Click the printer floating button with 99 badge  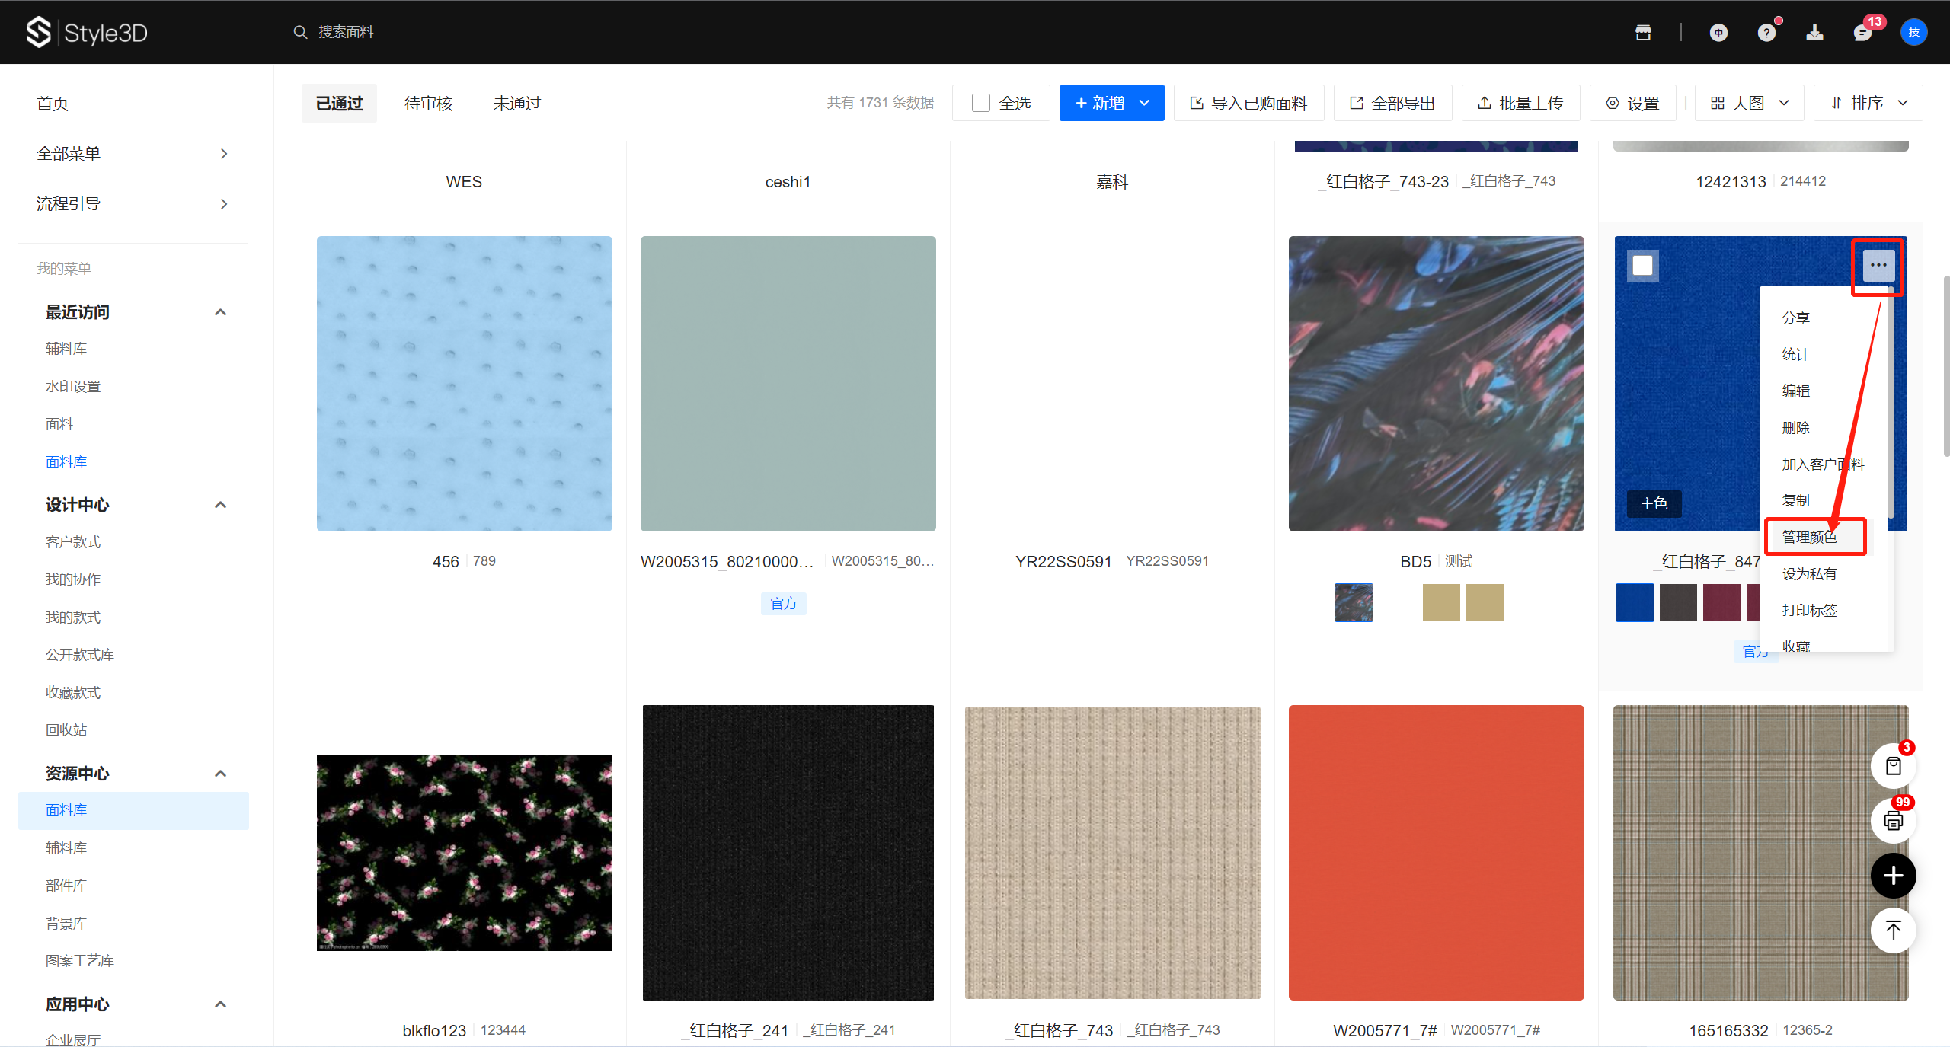click(1893, 821)
